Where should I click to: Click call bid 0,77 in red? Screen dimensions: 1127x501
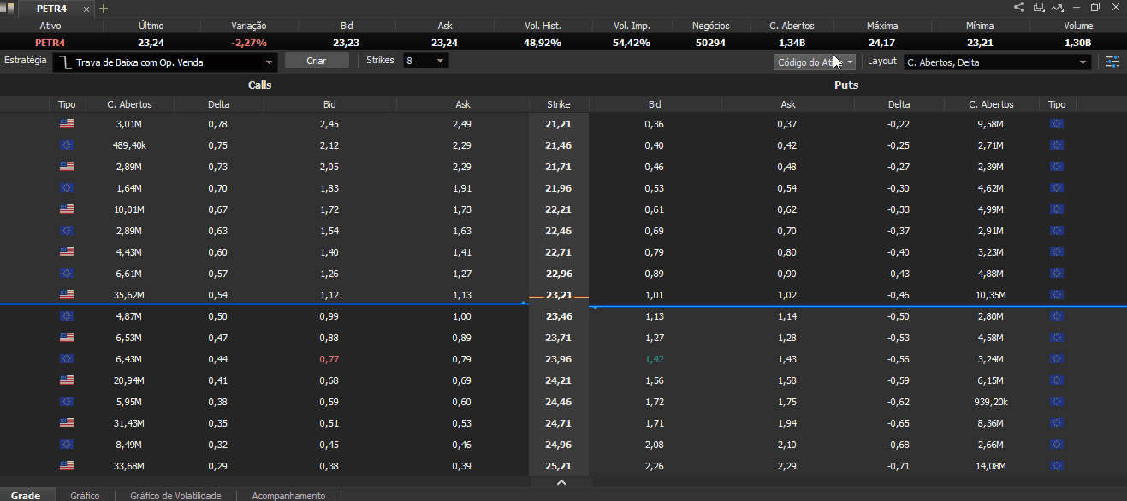[x=329, y=359]
